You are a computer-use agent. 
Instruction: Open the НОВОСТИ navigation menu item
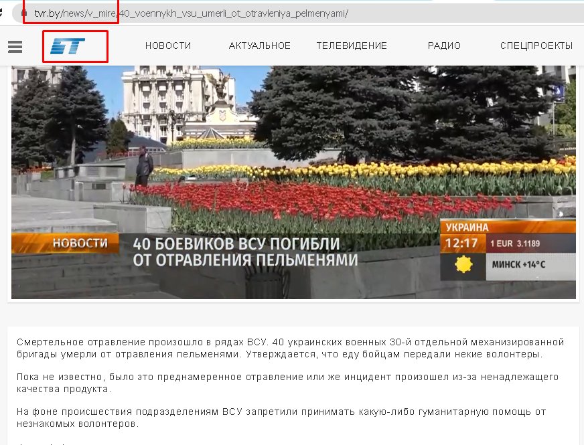click(x=168, y=46)
